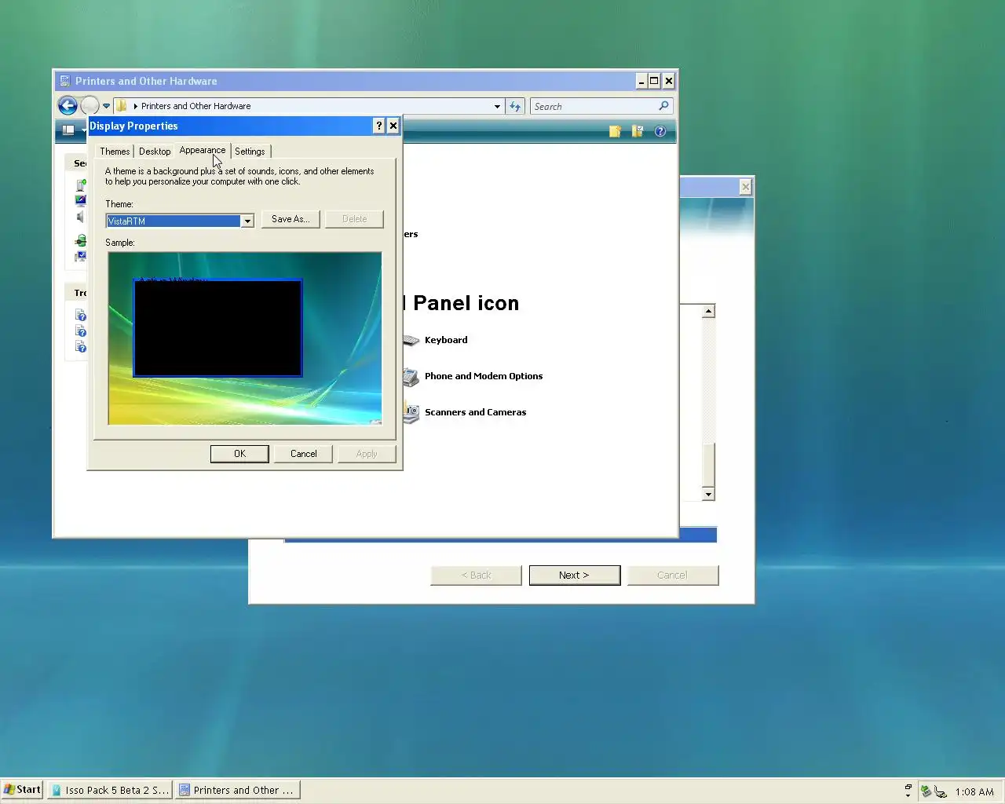
Task: Click Next in the setup wizard
Action: [575, 576]
